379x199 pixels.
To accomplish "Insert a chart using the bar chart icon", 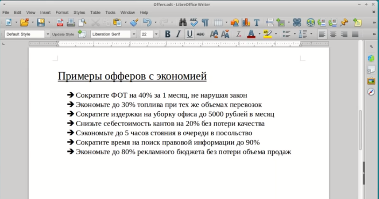I will pos(246,23).
